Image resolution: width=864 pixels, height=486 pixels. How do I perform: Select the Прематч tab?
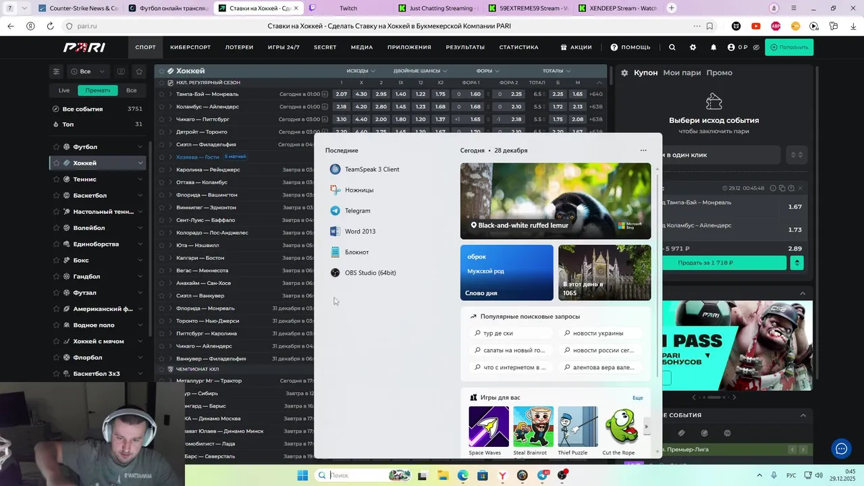[x=98, y=90]
